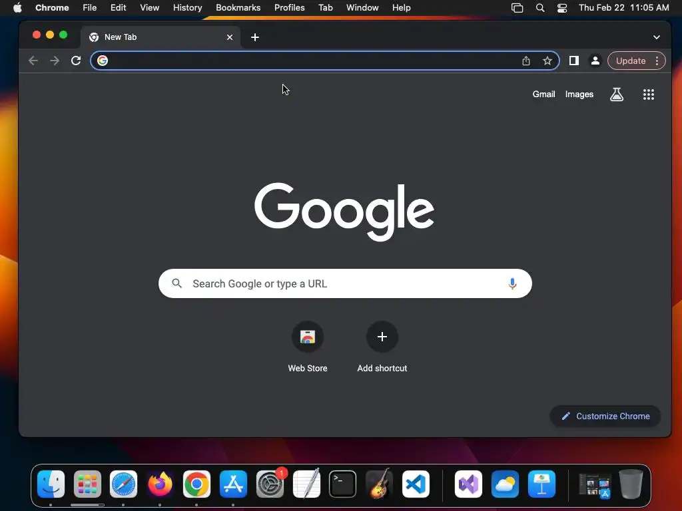Click the Google logo
The width and height of the screenshot is (682, 511).
point(344,212)
